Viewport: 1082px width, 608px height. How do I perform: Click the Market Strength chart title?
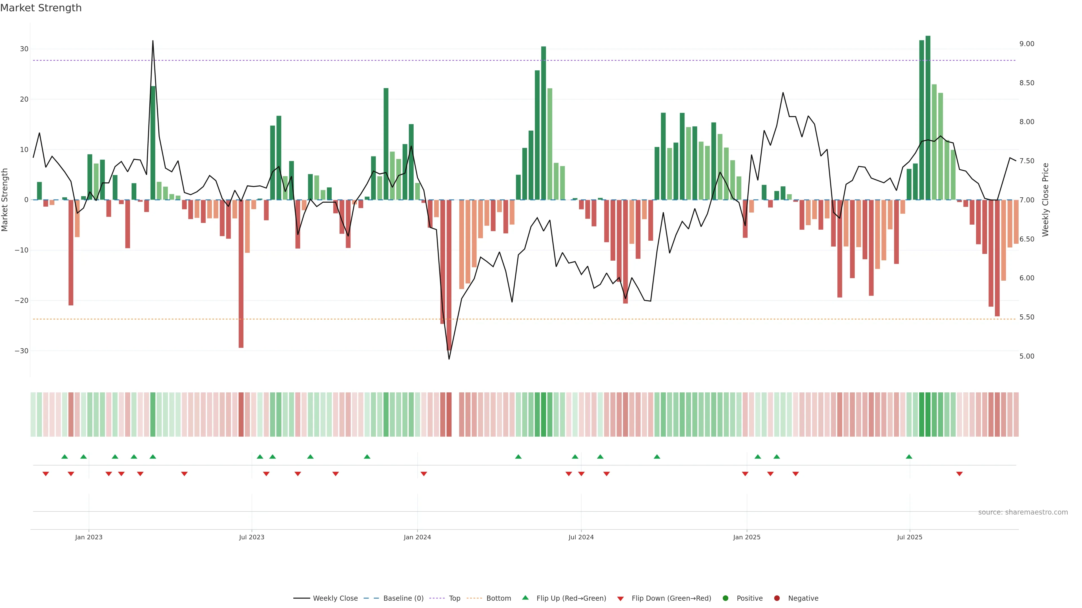click(x=41, y=8)
